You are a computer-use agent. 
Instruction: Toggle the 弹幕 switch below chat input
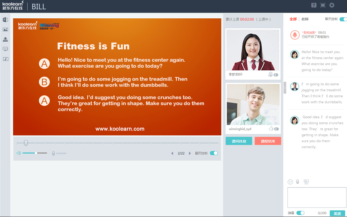click(300, 213)
